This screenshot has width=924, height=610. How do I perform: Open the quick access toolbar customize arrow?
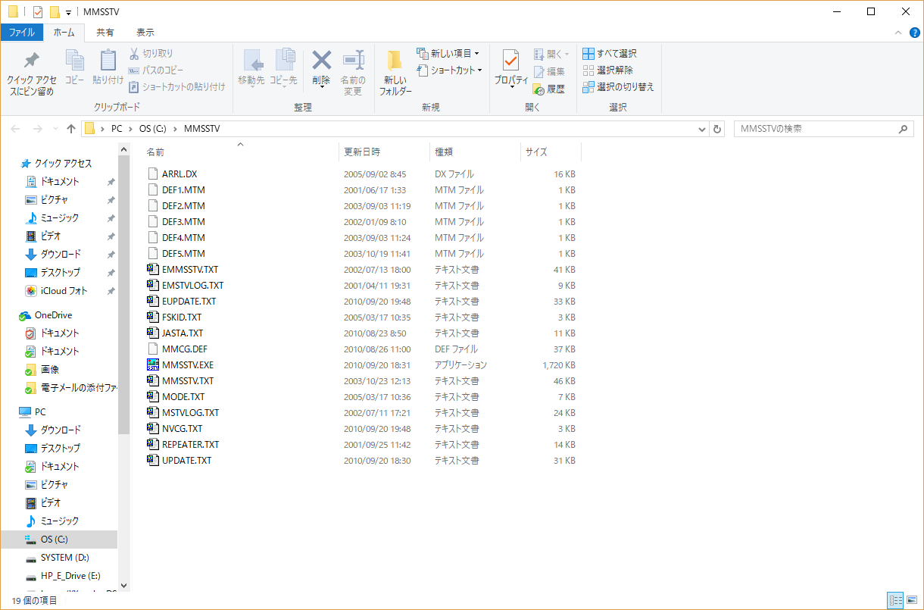coord(68,13)
